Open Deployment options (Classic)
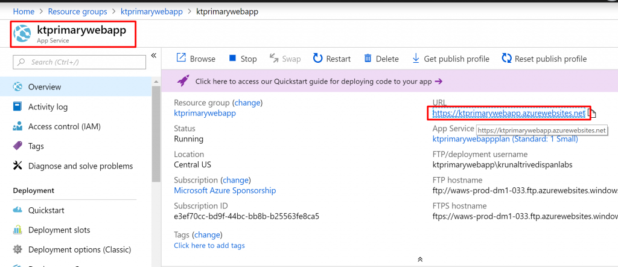This screenshot has height=267, width=618. pos(75,249)
